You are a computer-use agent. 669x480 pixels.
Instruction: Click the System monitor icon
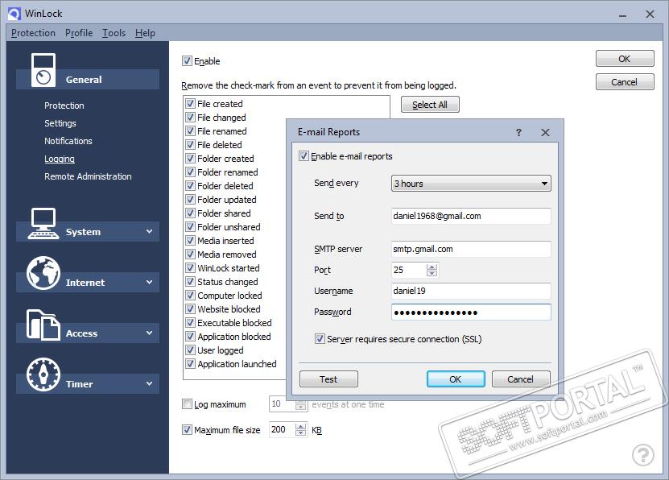tap(43, 224)
